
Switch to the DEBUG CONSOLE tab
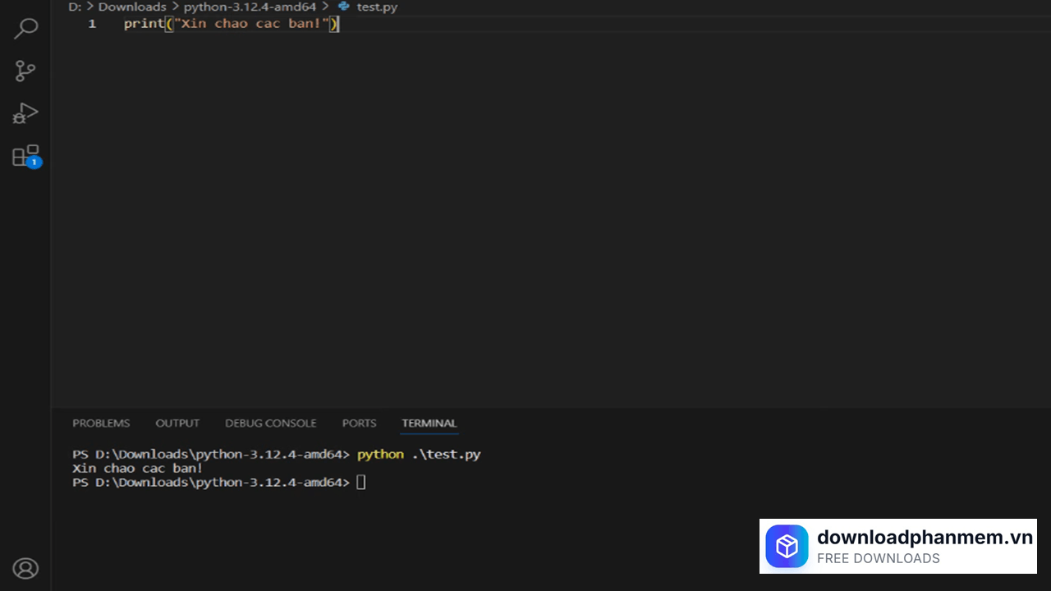[x=270, y=423]
